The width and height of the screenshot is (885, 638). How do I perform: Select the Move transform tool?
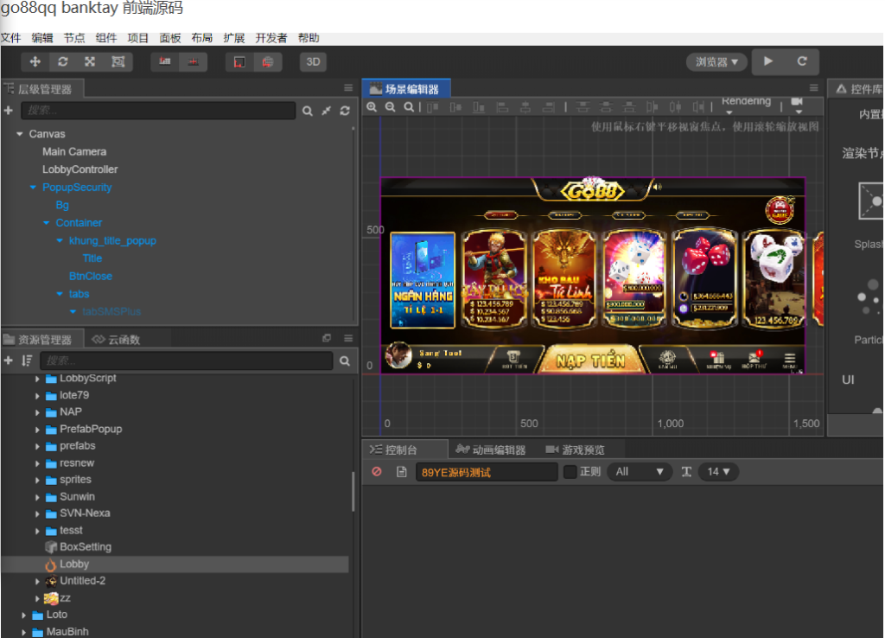click(x=35, y=61)
